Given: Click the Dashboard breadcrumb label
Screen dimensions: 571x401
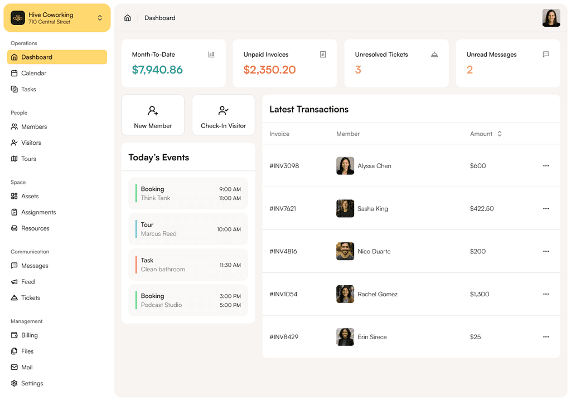Looking at the screenshot, I should click(x=160, y=18).
